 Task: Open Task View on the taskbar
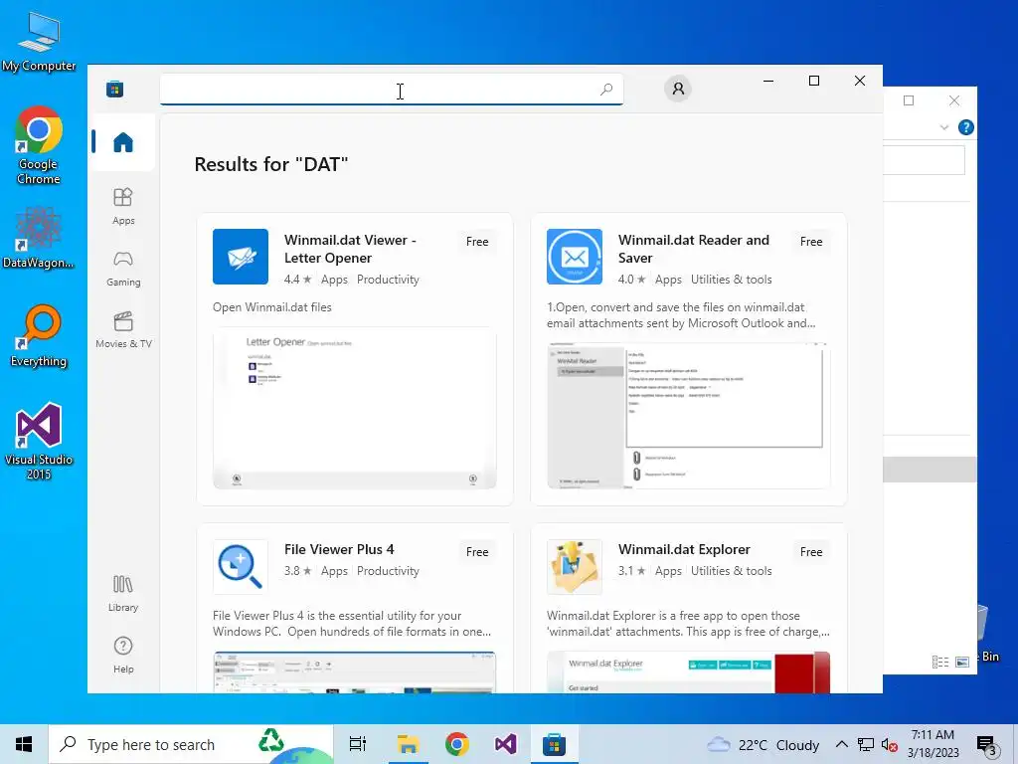pyautogui.click(x=358, y=744)
